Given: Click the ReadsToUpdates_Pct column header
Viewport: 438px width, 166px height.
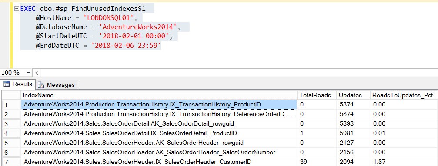Looking at the screenshot, I should [x=403, y=95].
